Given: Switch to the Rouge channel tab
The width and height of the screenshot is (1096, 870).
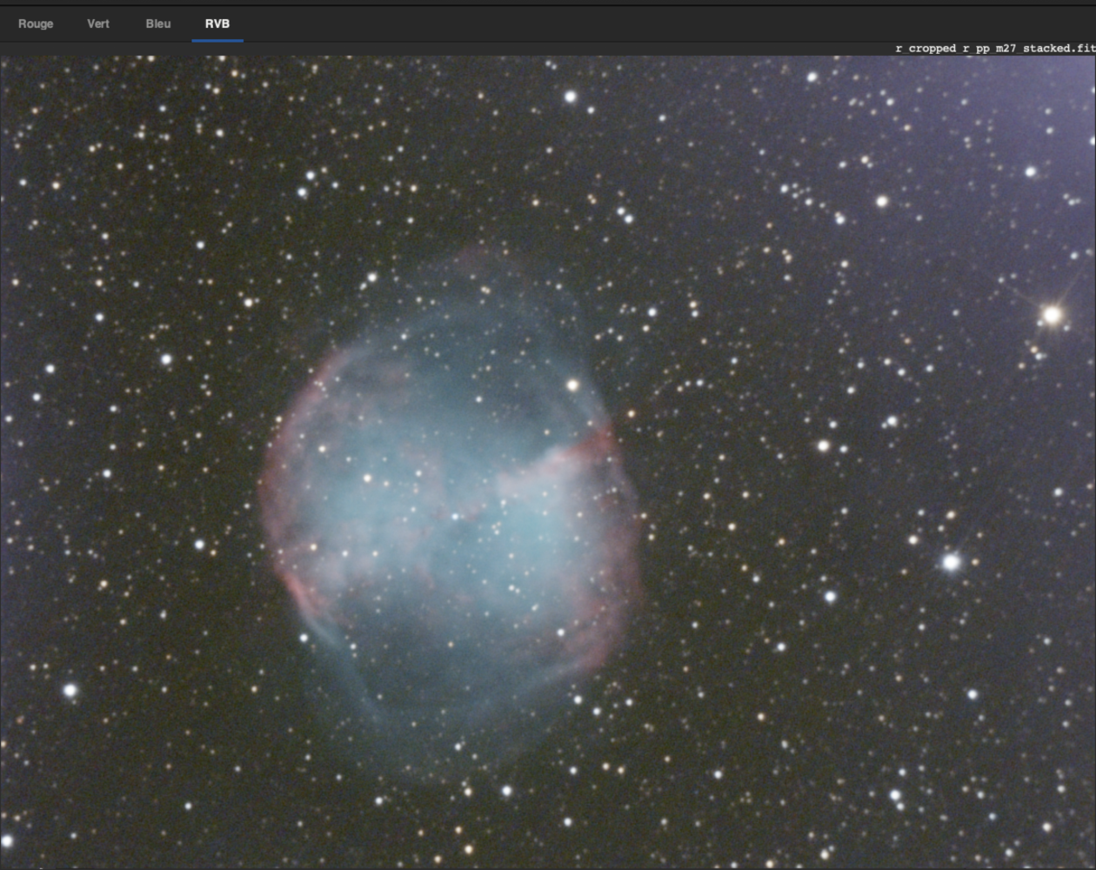Looking at the screenshot, I should pos(36,23).
